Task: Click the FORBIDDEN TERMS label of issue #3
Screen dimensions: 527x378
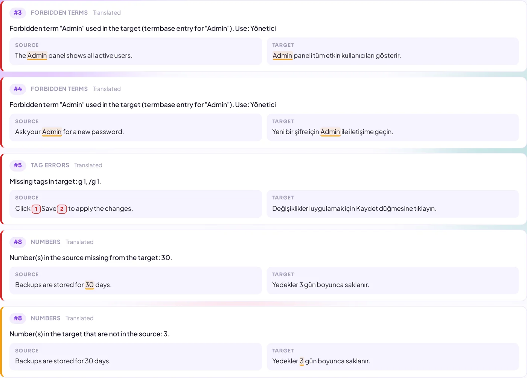Action: [59, 13]
